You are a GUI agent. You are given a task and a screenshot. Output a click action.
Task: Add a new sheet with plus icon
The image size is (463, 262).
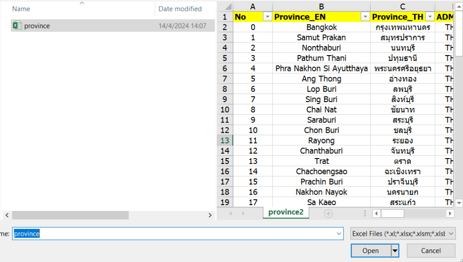click(328, 213)
